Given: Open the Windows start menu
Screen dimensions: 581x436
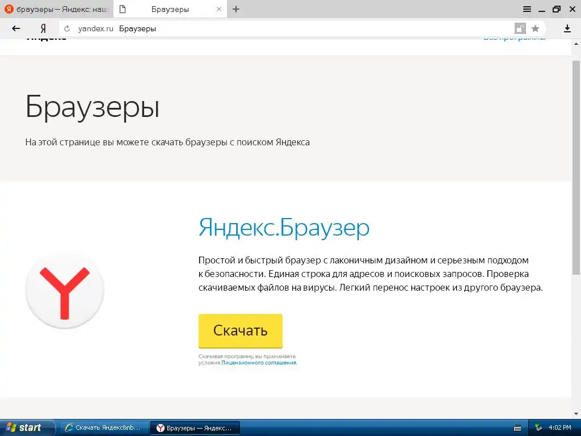Looking at the screenshot, I should point(26,427).
